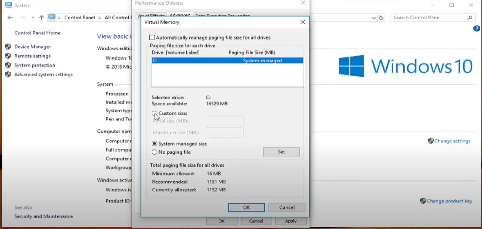This screenshot has height=229, width=482.
Task: Click the shield icon beside Remote settings
Action: pyautogui.click(x=8, y=56)
